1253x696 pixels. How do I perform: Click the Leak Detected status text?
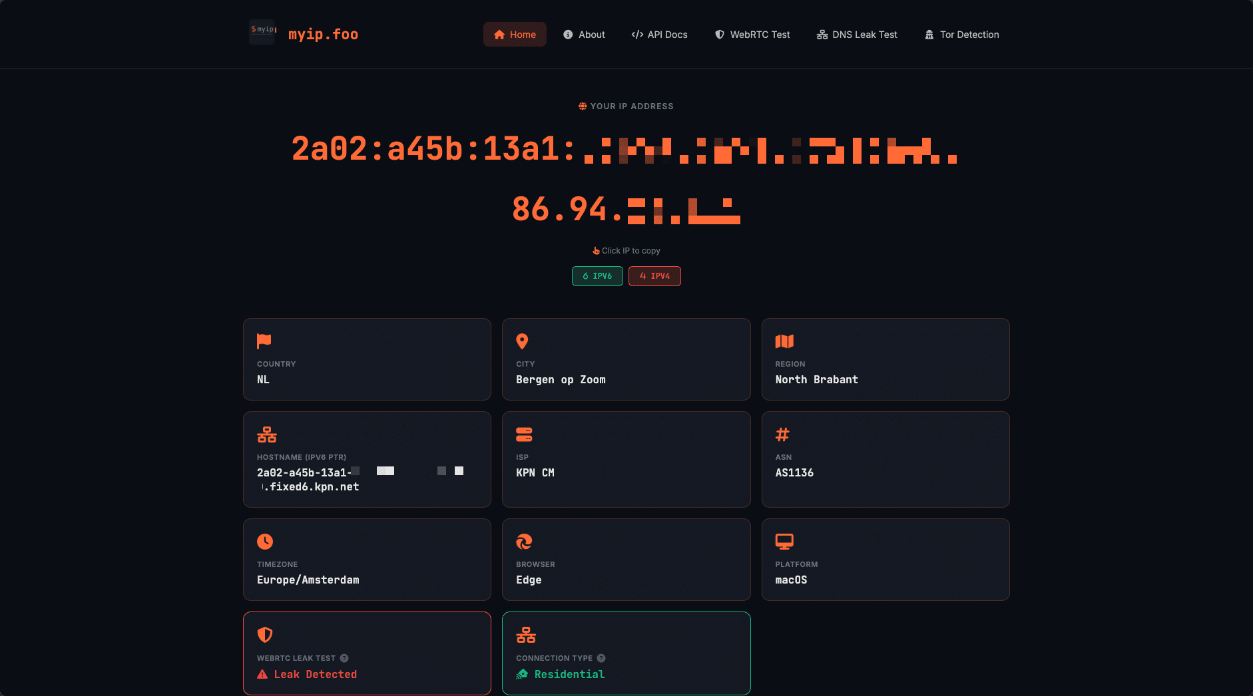[x=315, y=675]
